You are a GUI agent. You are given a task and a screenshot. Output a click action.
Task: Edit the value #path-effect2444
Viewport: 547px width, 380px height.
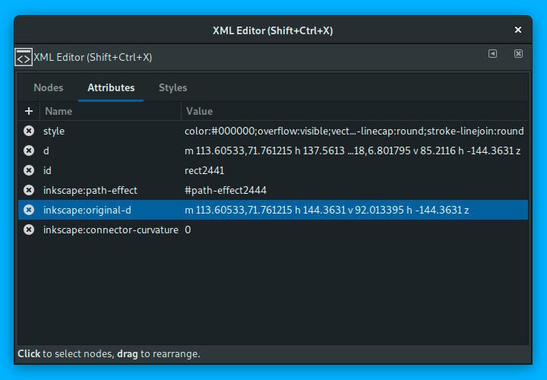coord(226,190)
